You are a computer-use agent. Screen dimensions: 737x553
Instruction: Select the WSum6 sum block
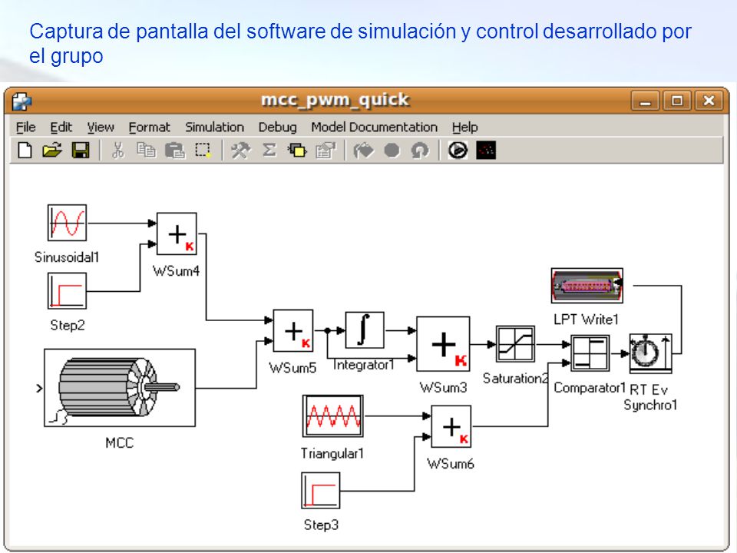pyautogui.click(x=451, y=426)
